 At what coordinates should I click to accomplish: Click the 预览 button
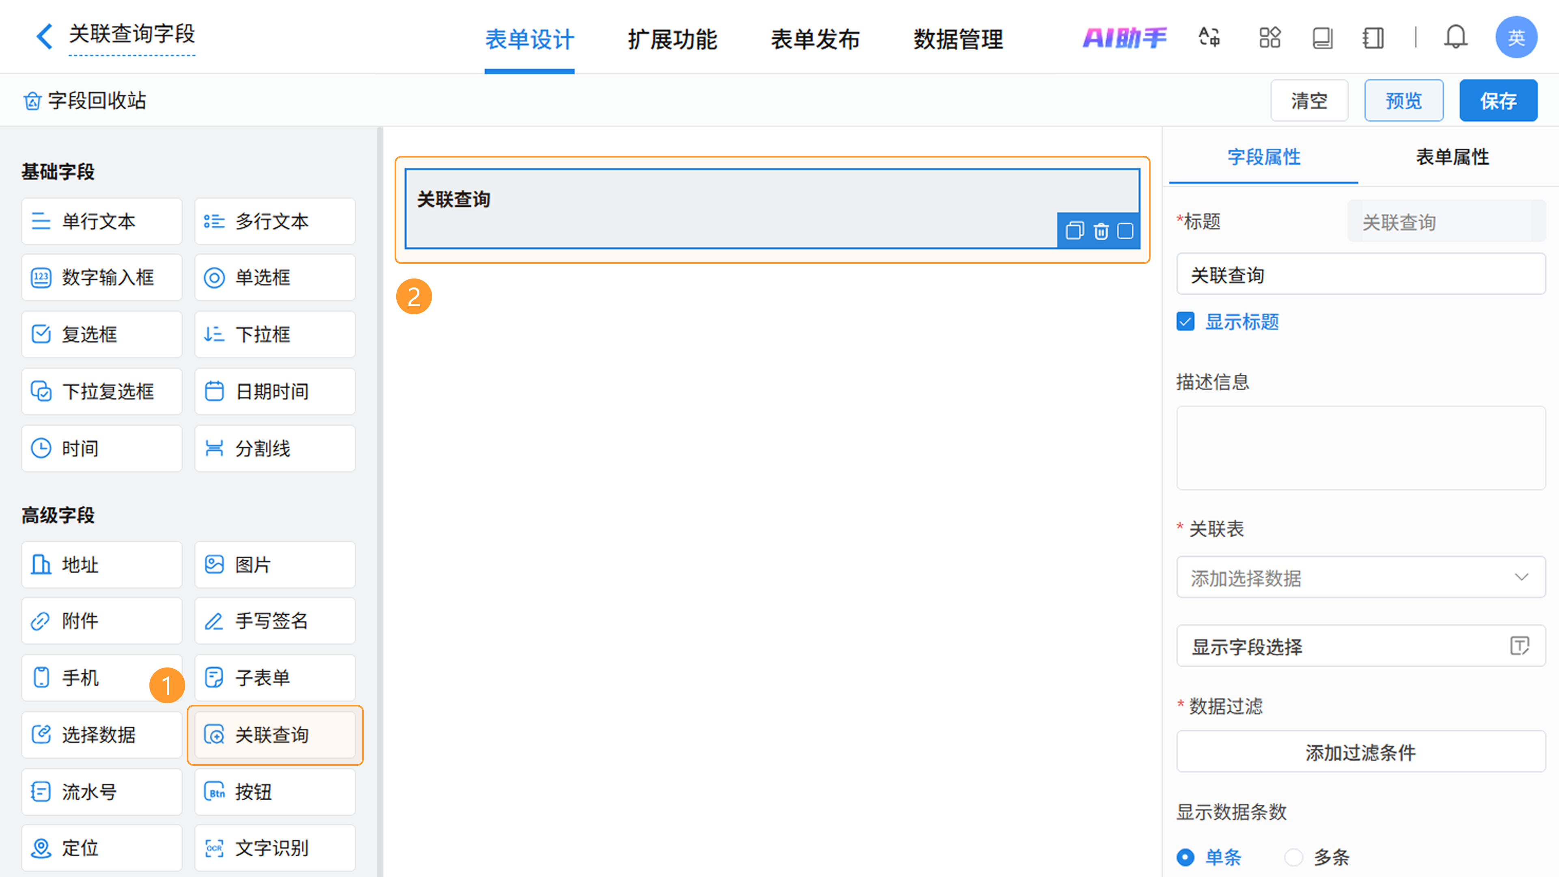[1404, 100]
